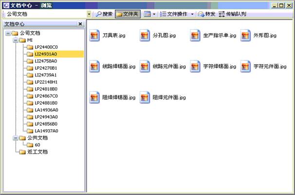
Task: Select folder LP24856B0
Action: (x=46, y=124)
